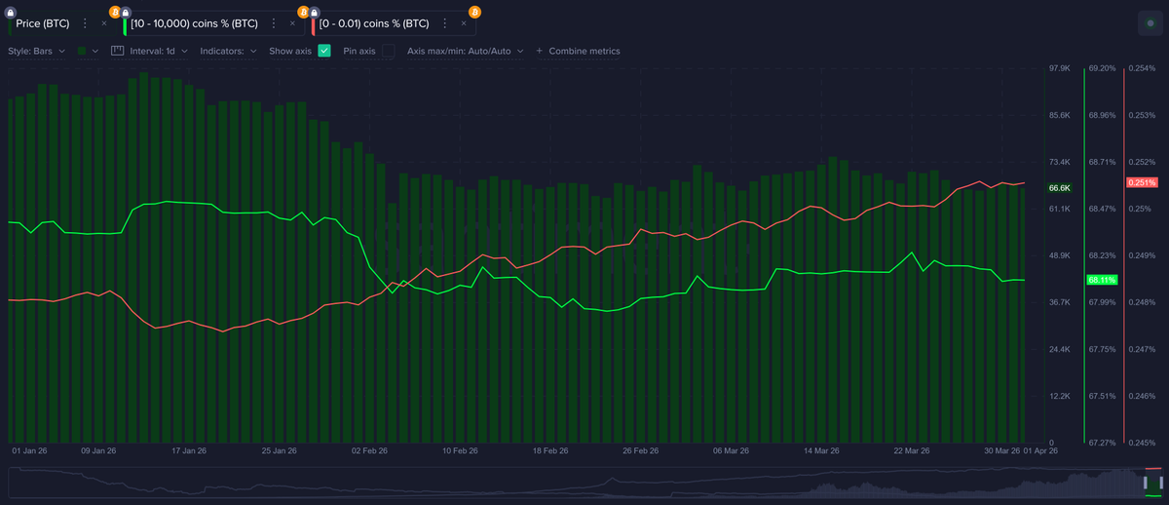Uncheck the Show axis checkbox
The image size is (1169, 505).
pyautogui.click(x=324, y=51)
